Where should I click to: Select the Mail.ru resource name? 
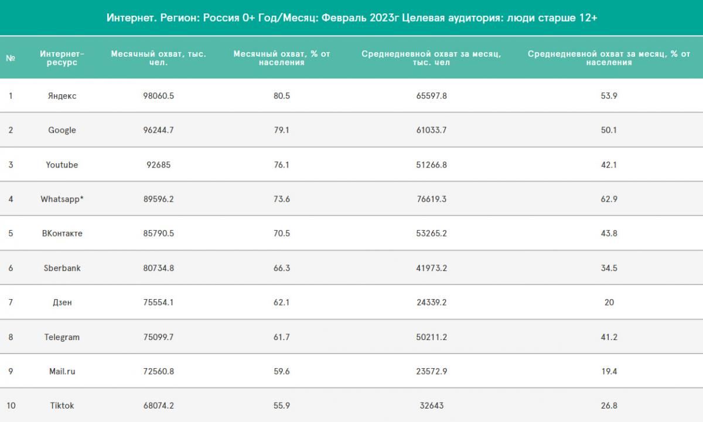tap(62, 371)
